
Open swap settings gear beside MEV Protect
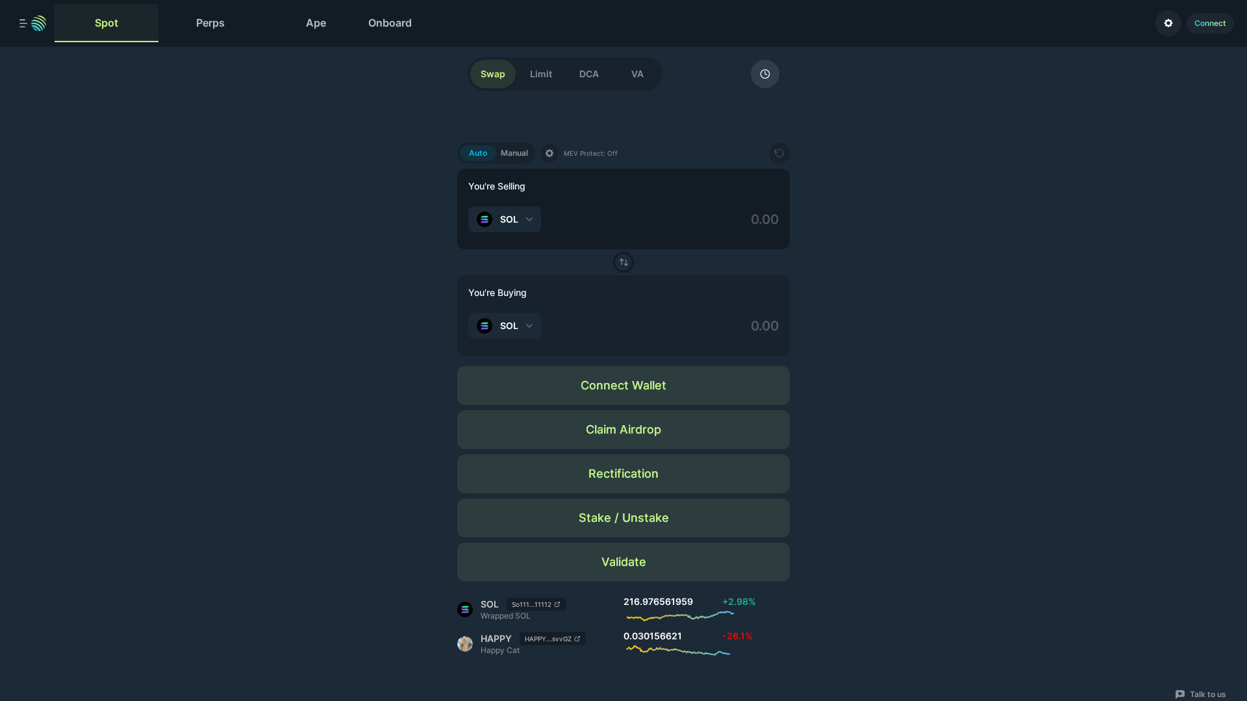tap(549, 153)
